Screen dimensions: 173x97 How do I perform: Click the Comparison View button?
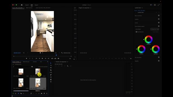pos(155,29)
